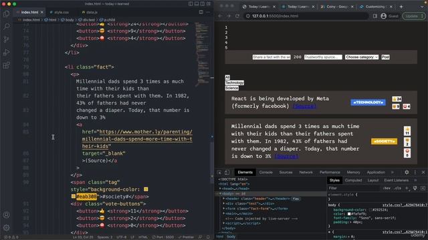
Task: Toggle the :hov element state button
Action: click(387, 188)
